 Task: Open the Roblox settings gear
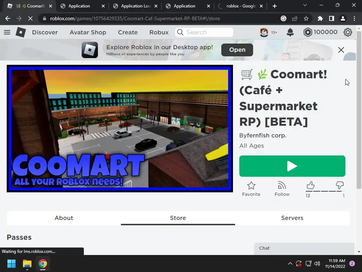point(348,32)
